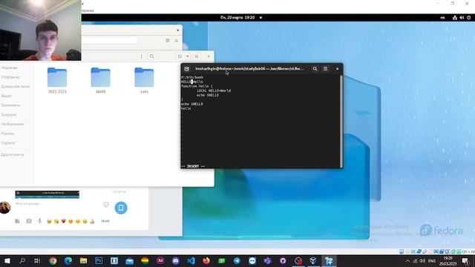Select 'Корзина' in the Files sidebar

click(8, 143)
